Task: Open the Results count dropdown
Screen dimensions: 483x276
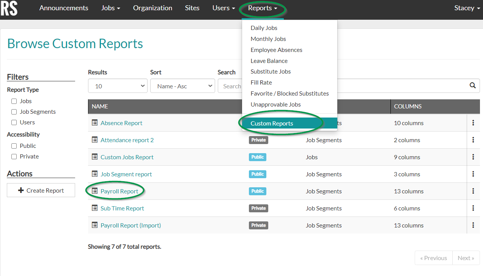Action: [118, 86]
